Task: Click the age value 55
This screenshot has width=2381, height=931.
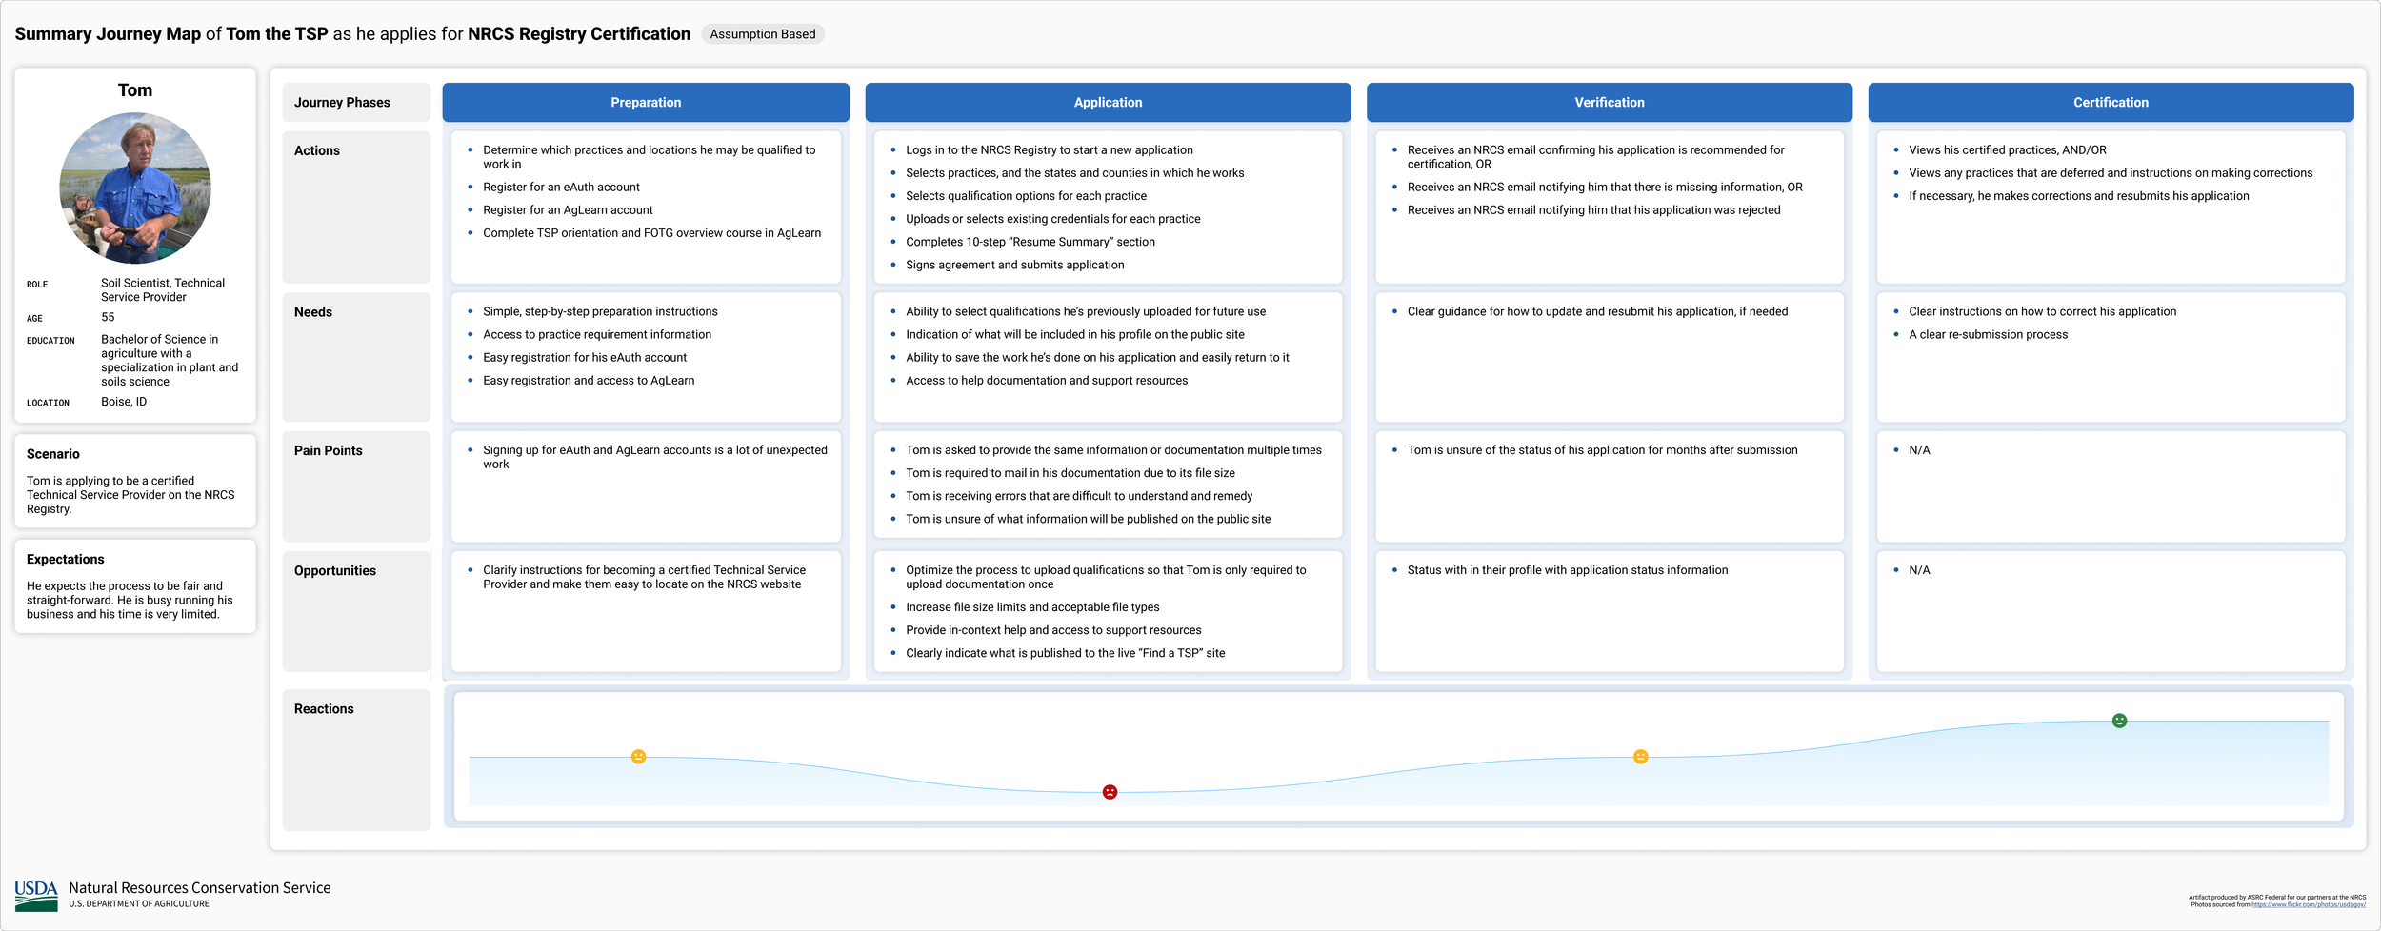Action: coord(108,317)
